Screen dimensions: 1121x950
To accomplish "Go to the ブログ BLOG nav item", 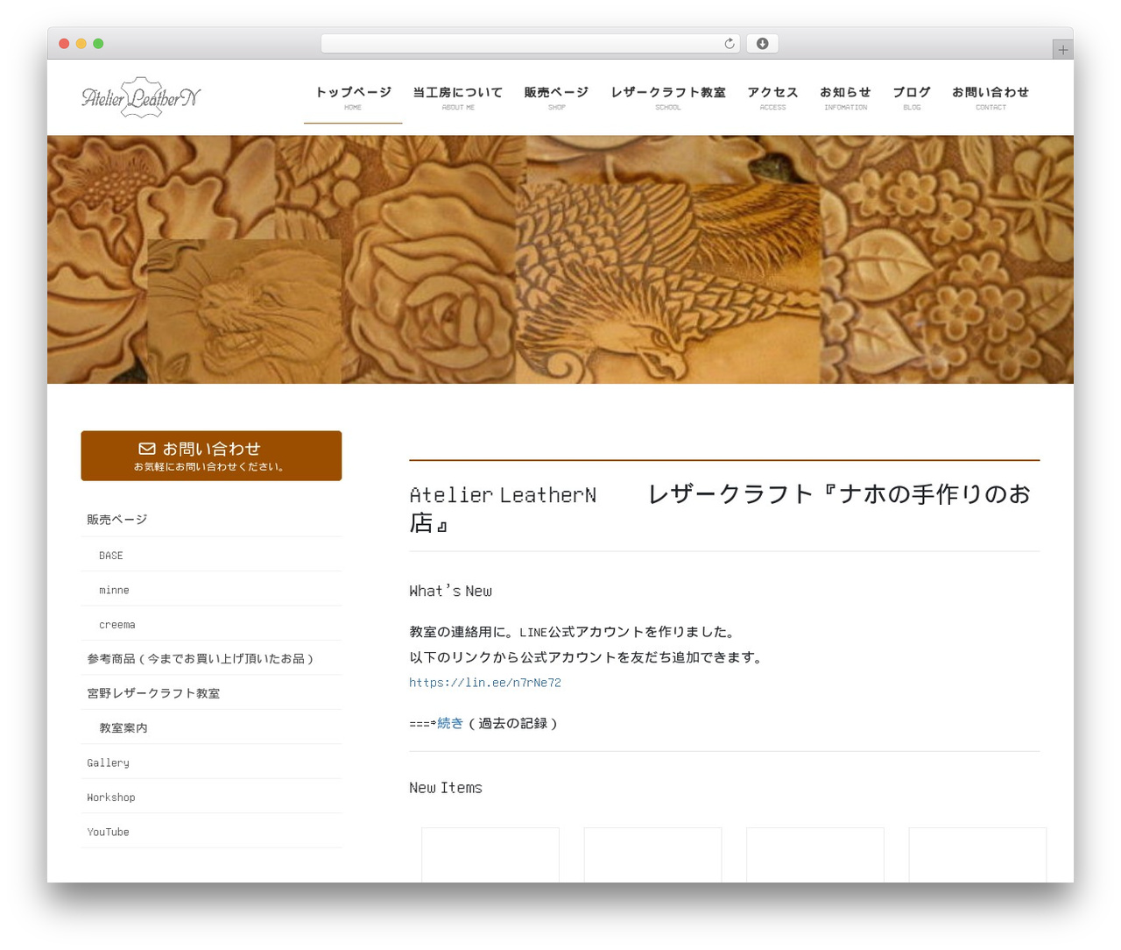I will click(912, 97).
